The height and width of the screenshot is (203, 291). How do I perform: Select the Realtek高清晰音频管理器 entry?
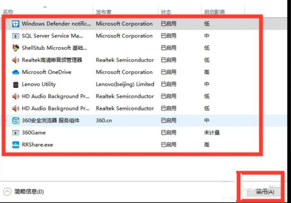(52, 60)
